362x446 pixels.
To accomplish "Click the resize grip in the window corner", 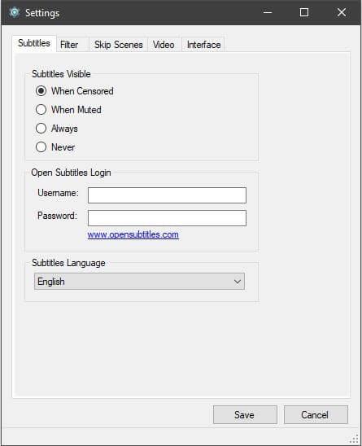I will pos(355,439).
